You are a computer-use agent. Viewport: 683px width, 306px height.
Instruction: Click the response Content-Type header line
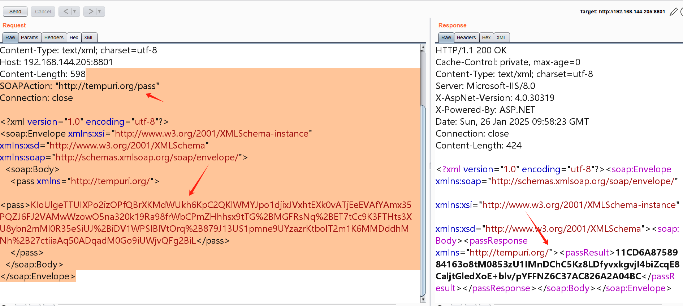coord(514,74)
